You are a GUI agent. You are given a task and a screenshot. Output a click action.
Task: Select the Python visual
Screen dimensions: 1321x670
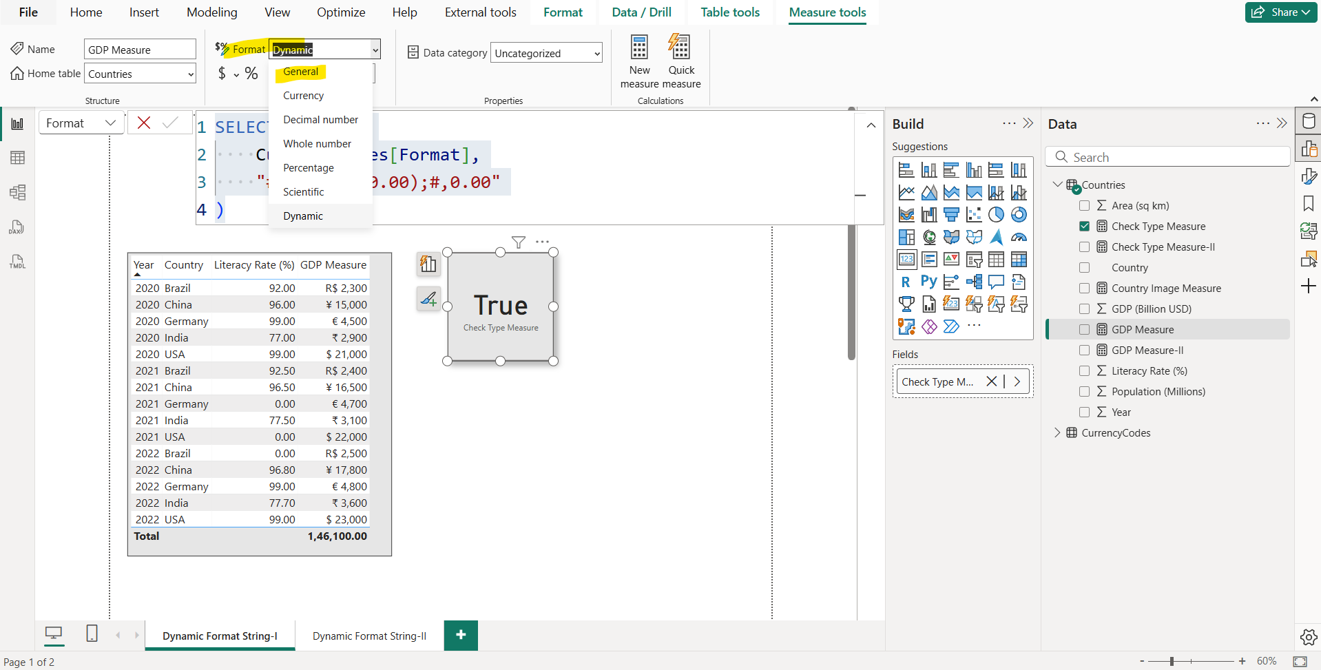(929, 281)
